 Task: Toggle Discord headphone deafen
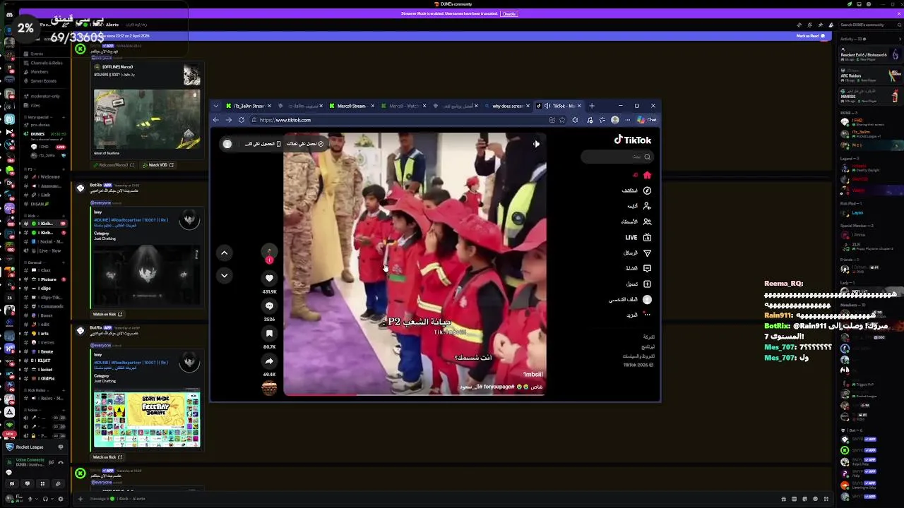coord(45,499)
